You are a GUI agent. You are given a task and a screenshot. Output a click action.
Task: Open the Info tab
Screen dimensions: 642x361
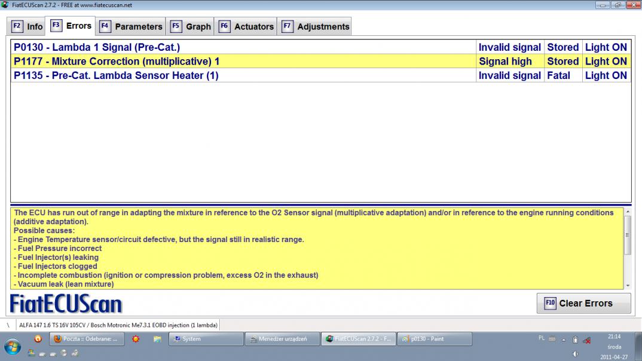[27, 27]
